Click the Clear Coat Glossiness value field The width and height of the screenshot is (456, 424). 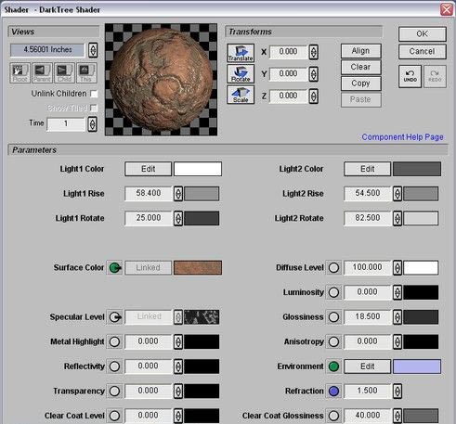[x=368, y=416]
